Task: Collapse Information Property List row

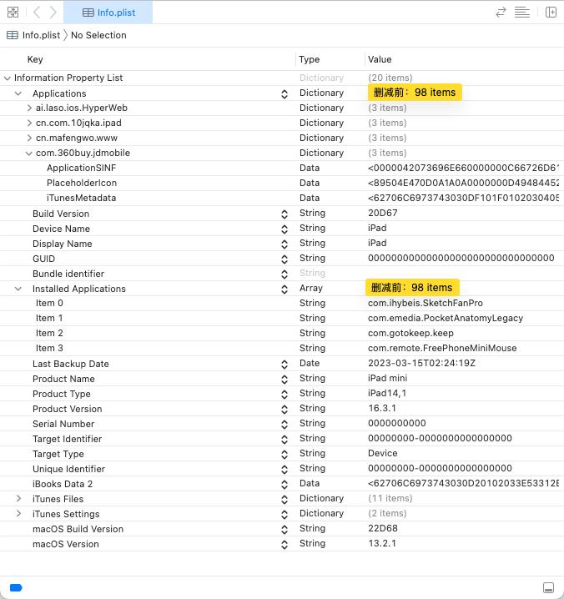Action: 7,78
